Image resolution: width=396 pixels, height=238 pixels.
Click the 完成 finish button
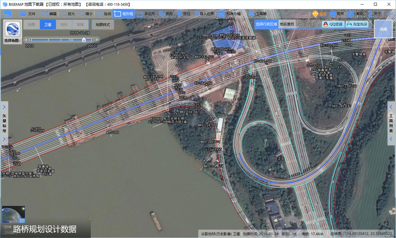pos(383,29)
